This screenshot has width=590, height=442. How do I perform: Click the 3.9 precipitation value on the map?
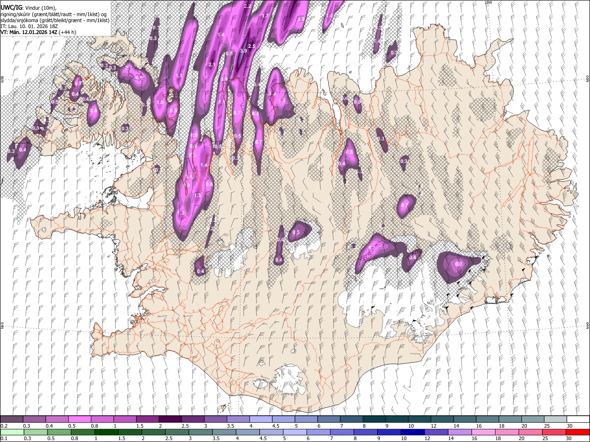point(244,51)
